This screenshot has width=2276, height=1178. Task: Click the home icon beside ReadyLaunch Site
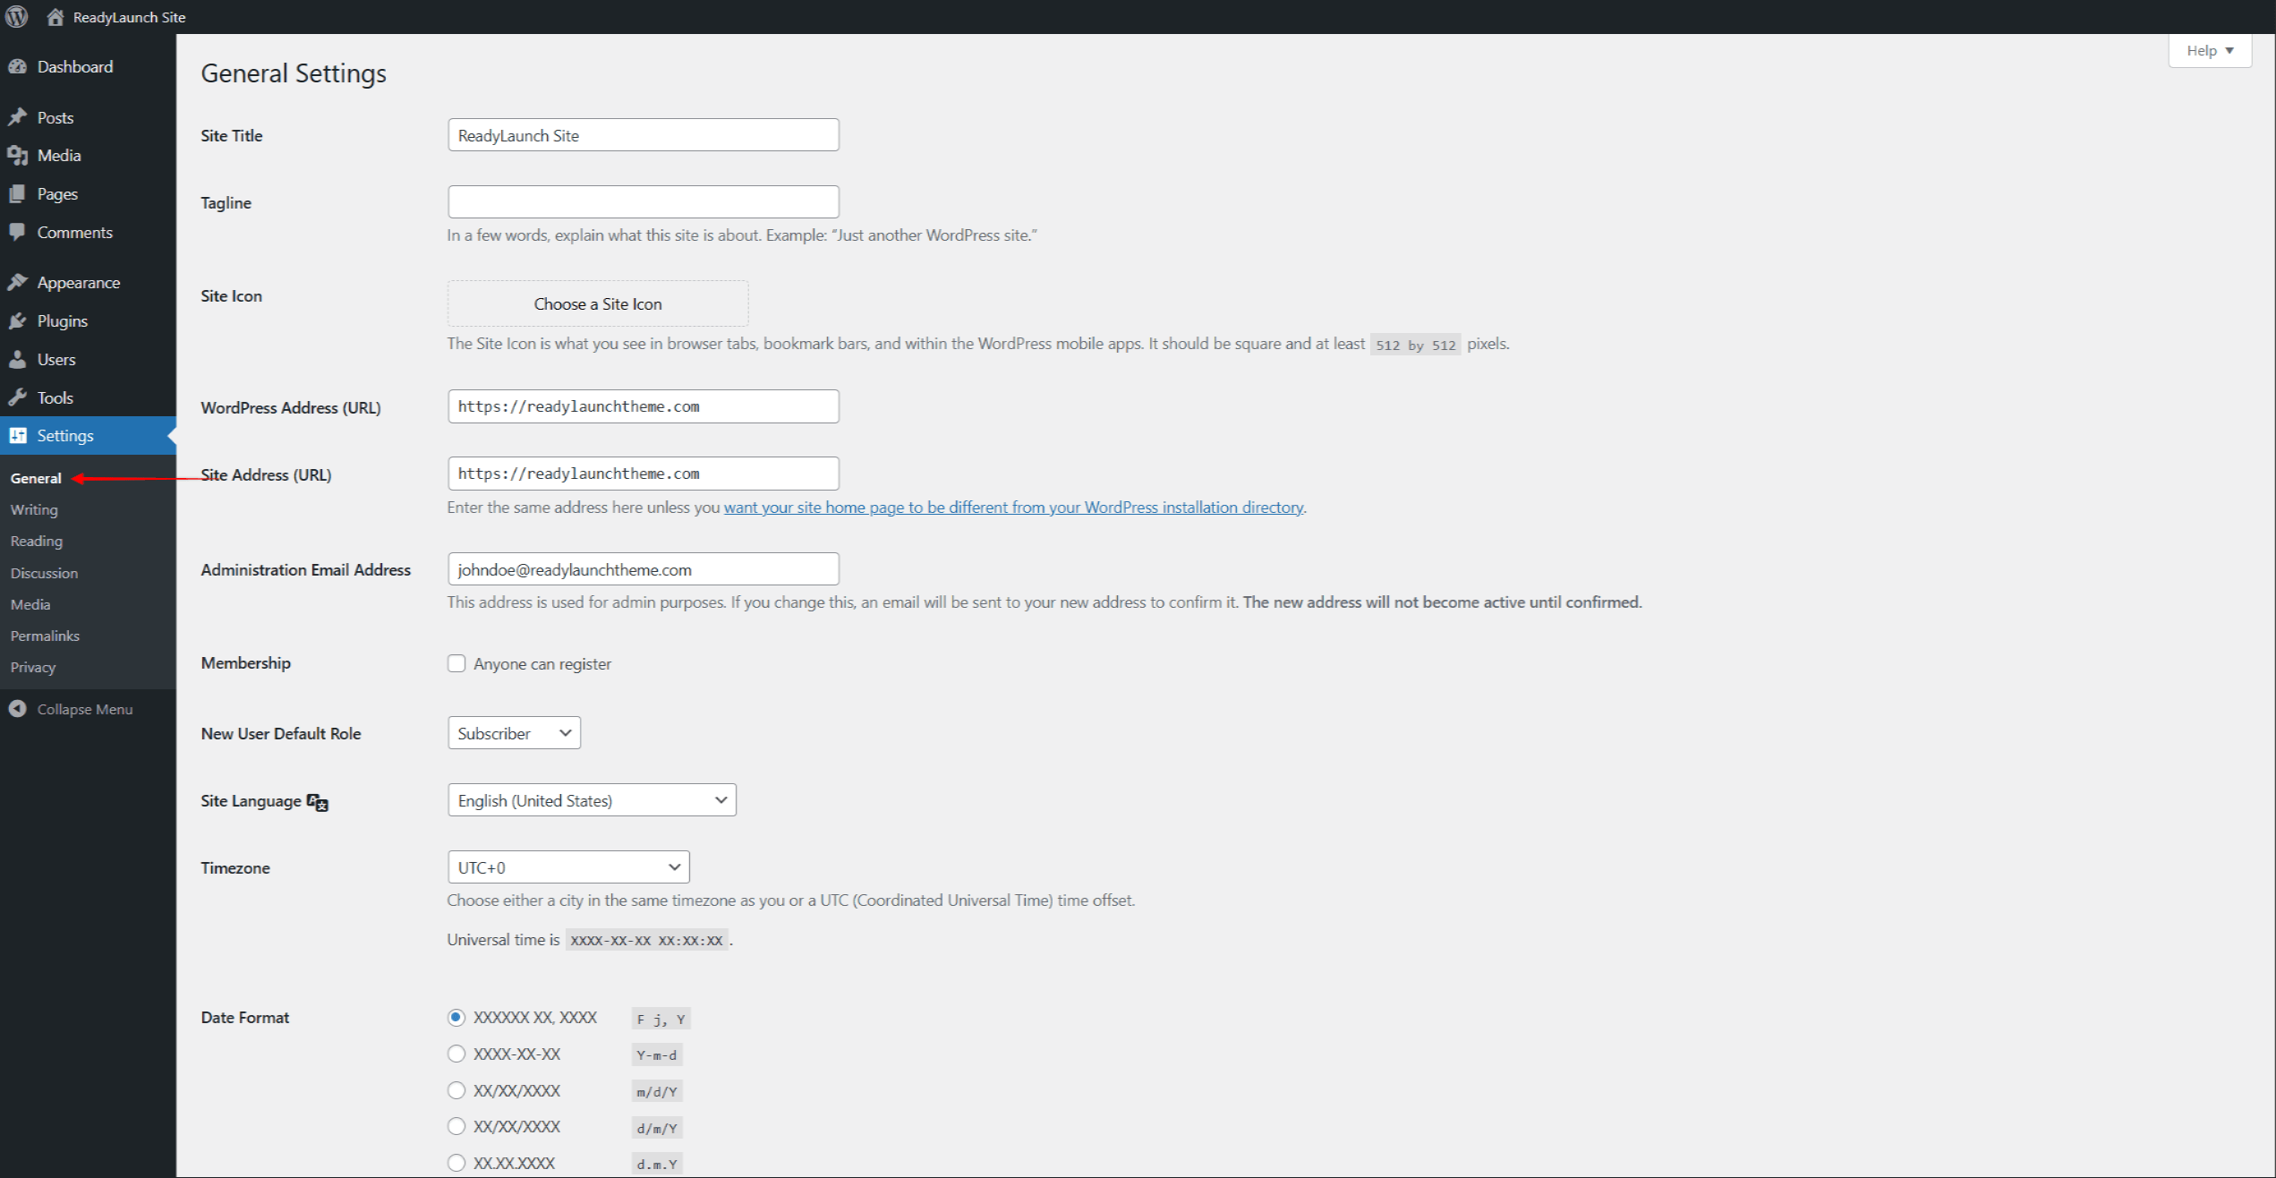coord(55,16)
